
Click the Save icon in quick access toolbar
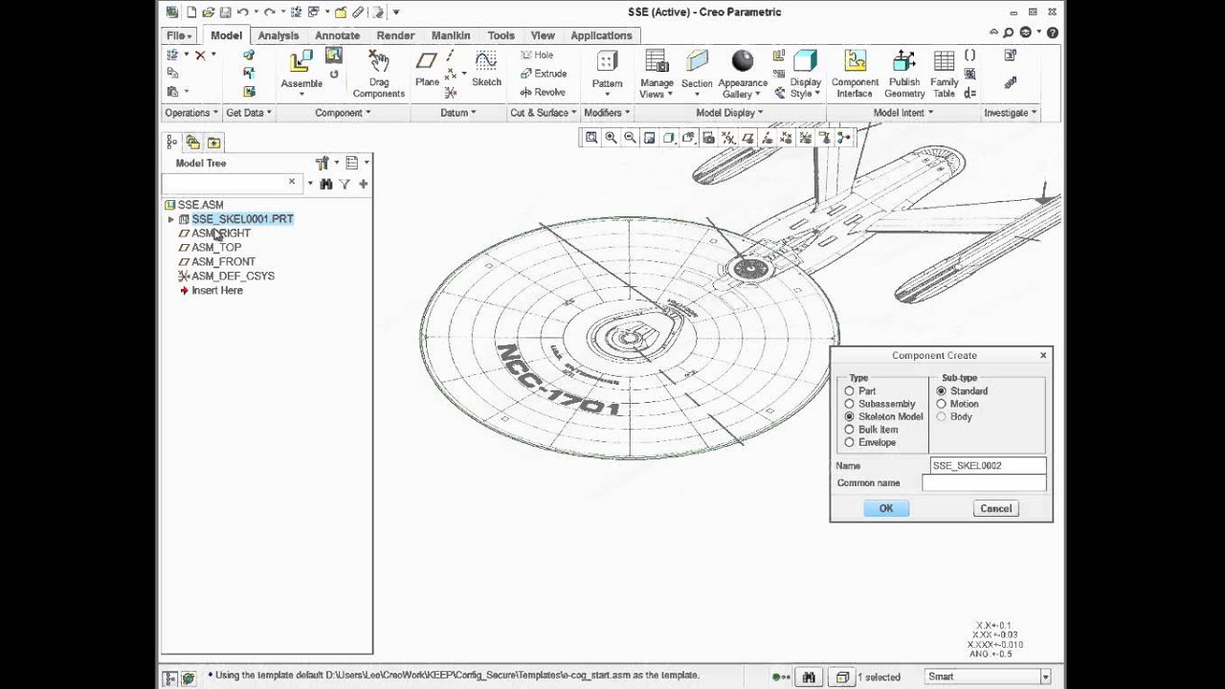tap(225, 12)
